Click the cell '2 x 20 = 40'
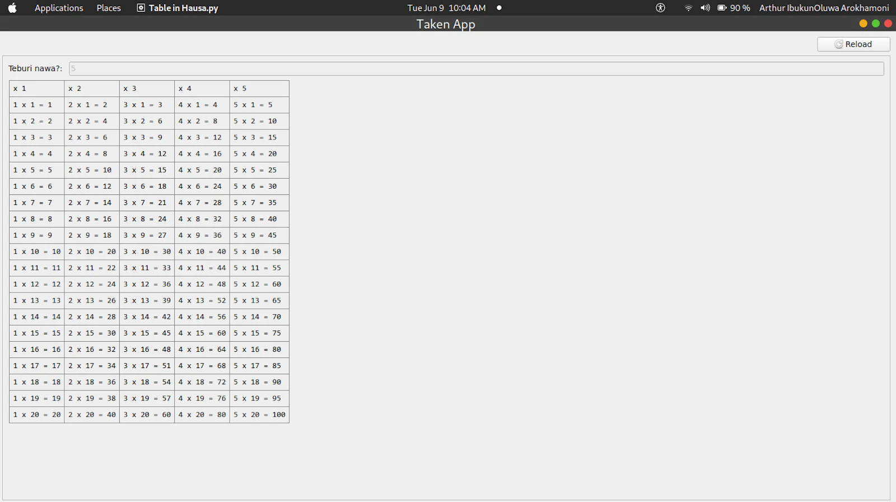The width and height of the screenshot is (896, 502). 92,415
